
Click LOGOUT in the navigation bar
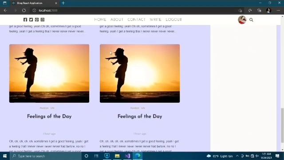click(174, 20)
